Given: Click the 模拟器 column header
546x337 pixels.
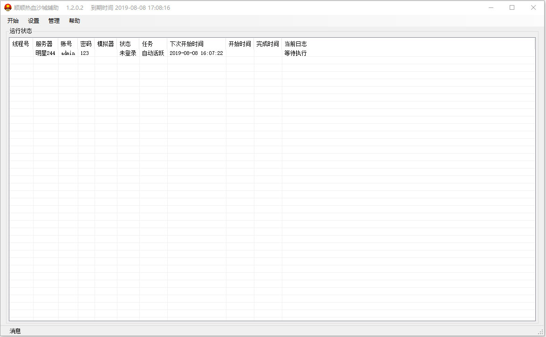Looking at the screenshot, I should tap(105, 44).
